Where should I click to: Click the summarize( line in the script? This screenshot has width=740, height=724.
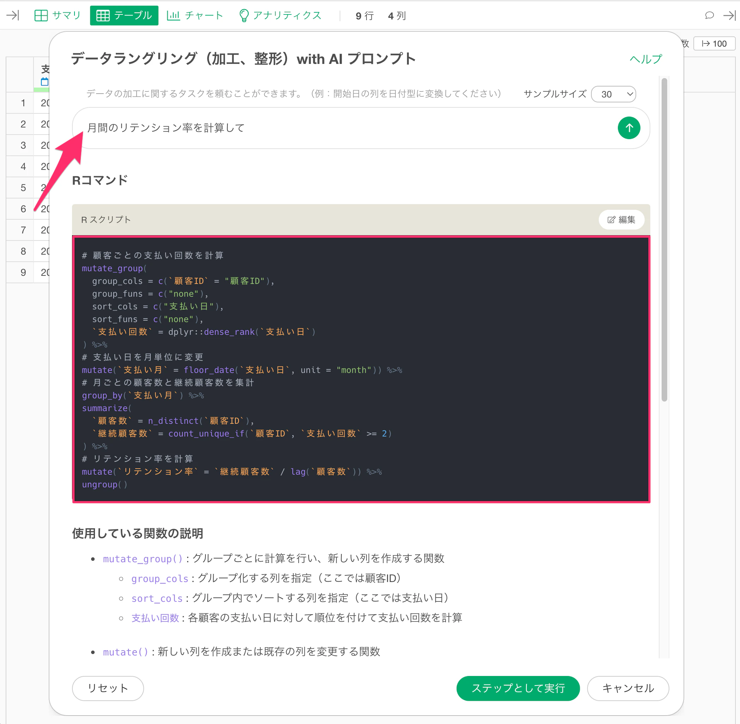click(106, 408)
